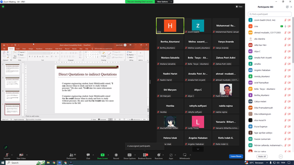Open the PowerPoint Slide Show tab

coord(59,49)
